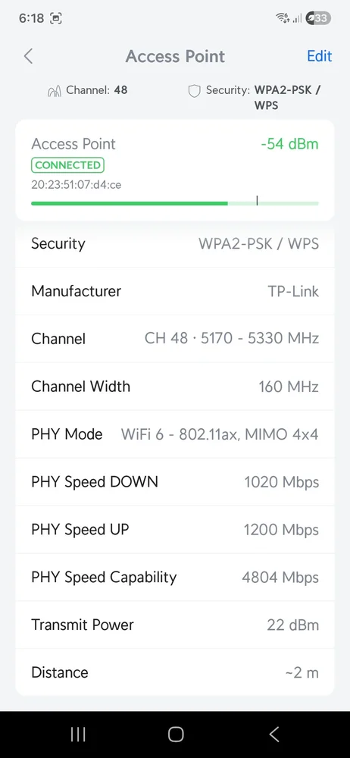
Task: Open Android recent apps navigation button
Action: click(78, 735)
